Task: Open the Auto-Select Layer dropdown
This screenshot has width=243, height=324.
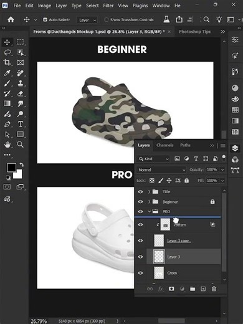Action: 87,20
